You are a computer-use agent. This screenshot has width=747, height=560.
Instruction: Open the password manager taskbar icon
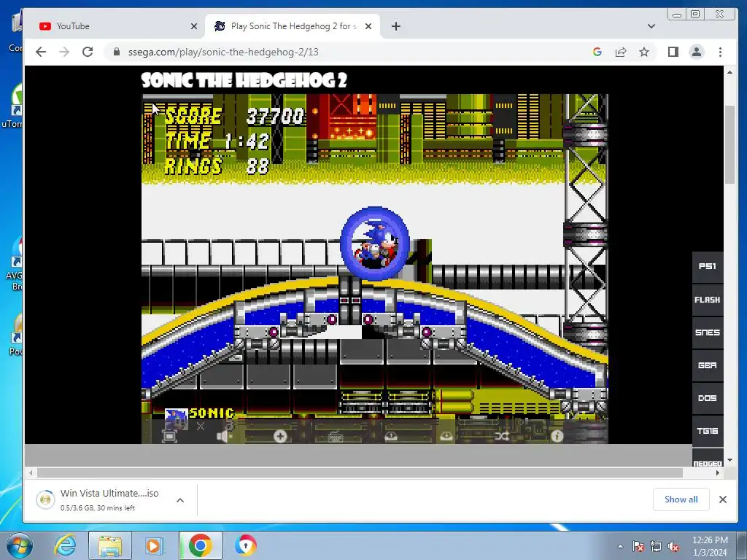pyautogui.click(x=245, y=545)
